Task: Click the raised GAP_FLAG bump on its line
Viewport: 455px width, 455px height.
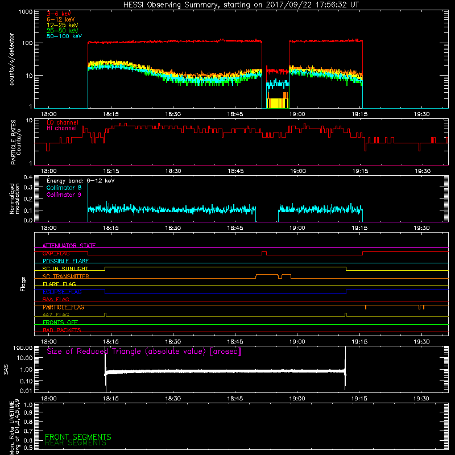Action: coord(264,252)
